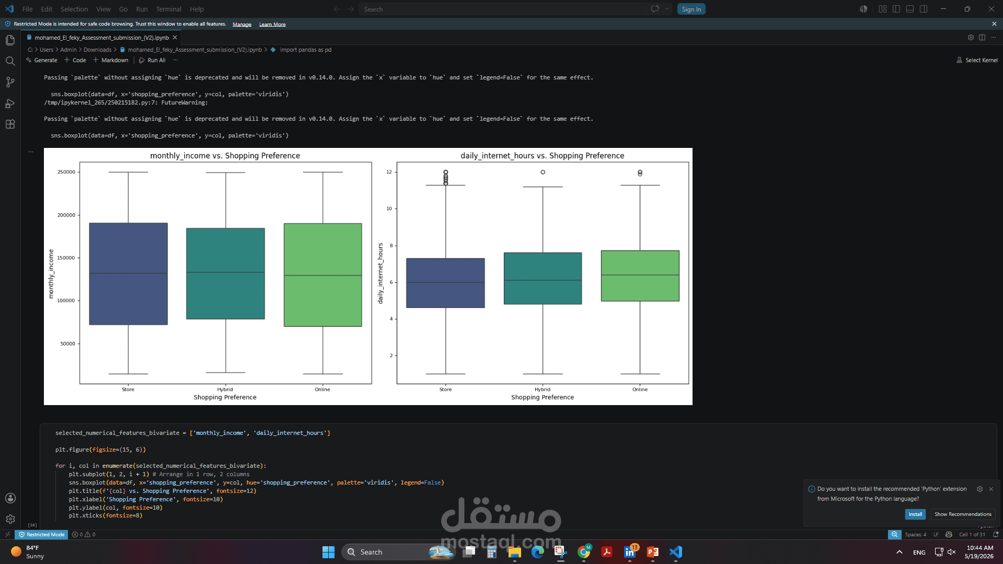
Task: Open the Manage gear in activity bar
Action: coord(10,519)
